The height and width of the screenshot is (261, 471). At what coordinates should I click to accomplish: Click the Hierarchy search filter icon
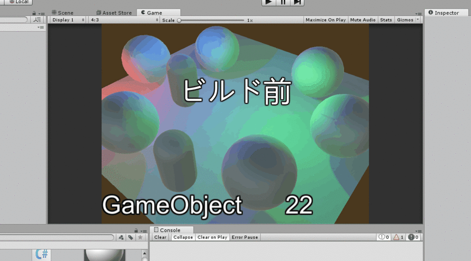click(x=37, y=20)
